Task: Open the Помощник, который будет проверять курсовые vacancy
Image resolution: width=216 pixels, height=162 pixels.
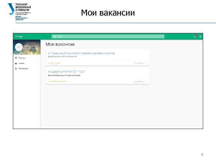Action: [83, 53]
